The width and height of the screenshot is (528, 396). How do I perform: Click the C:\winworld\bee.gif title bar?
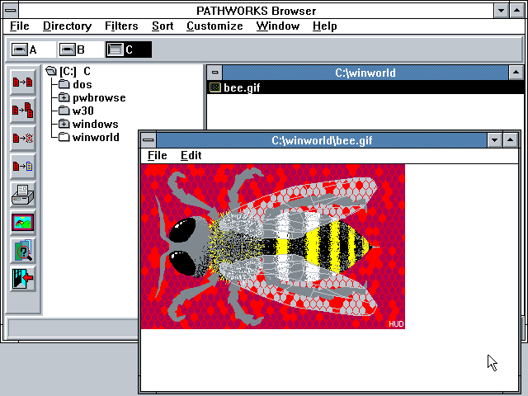pyautogui.click(x=322, y=139)
